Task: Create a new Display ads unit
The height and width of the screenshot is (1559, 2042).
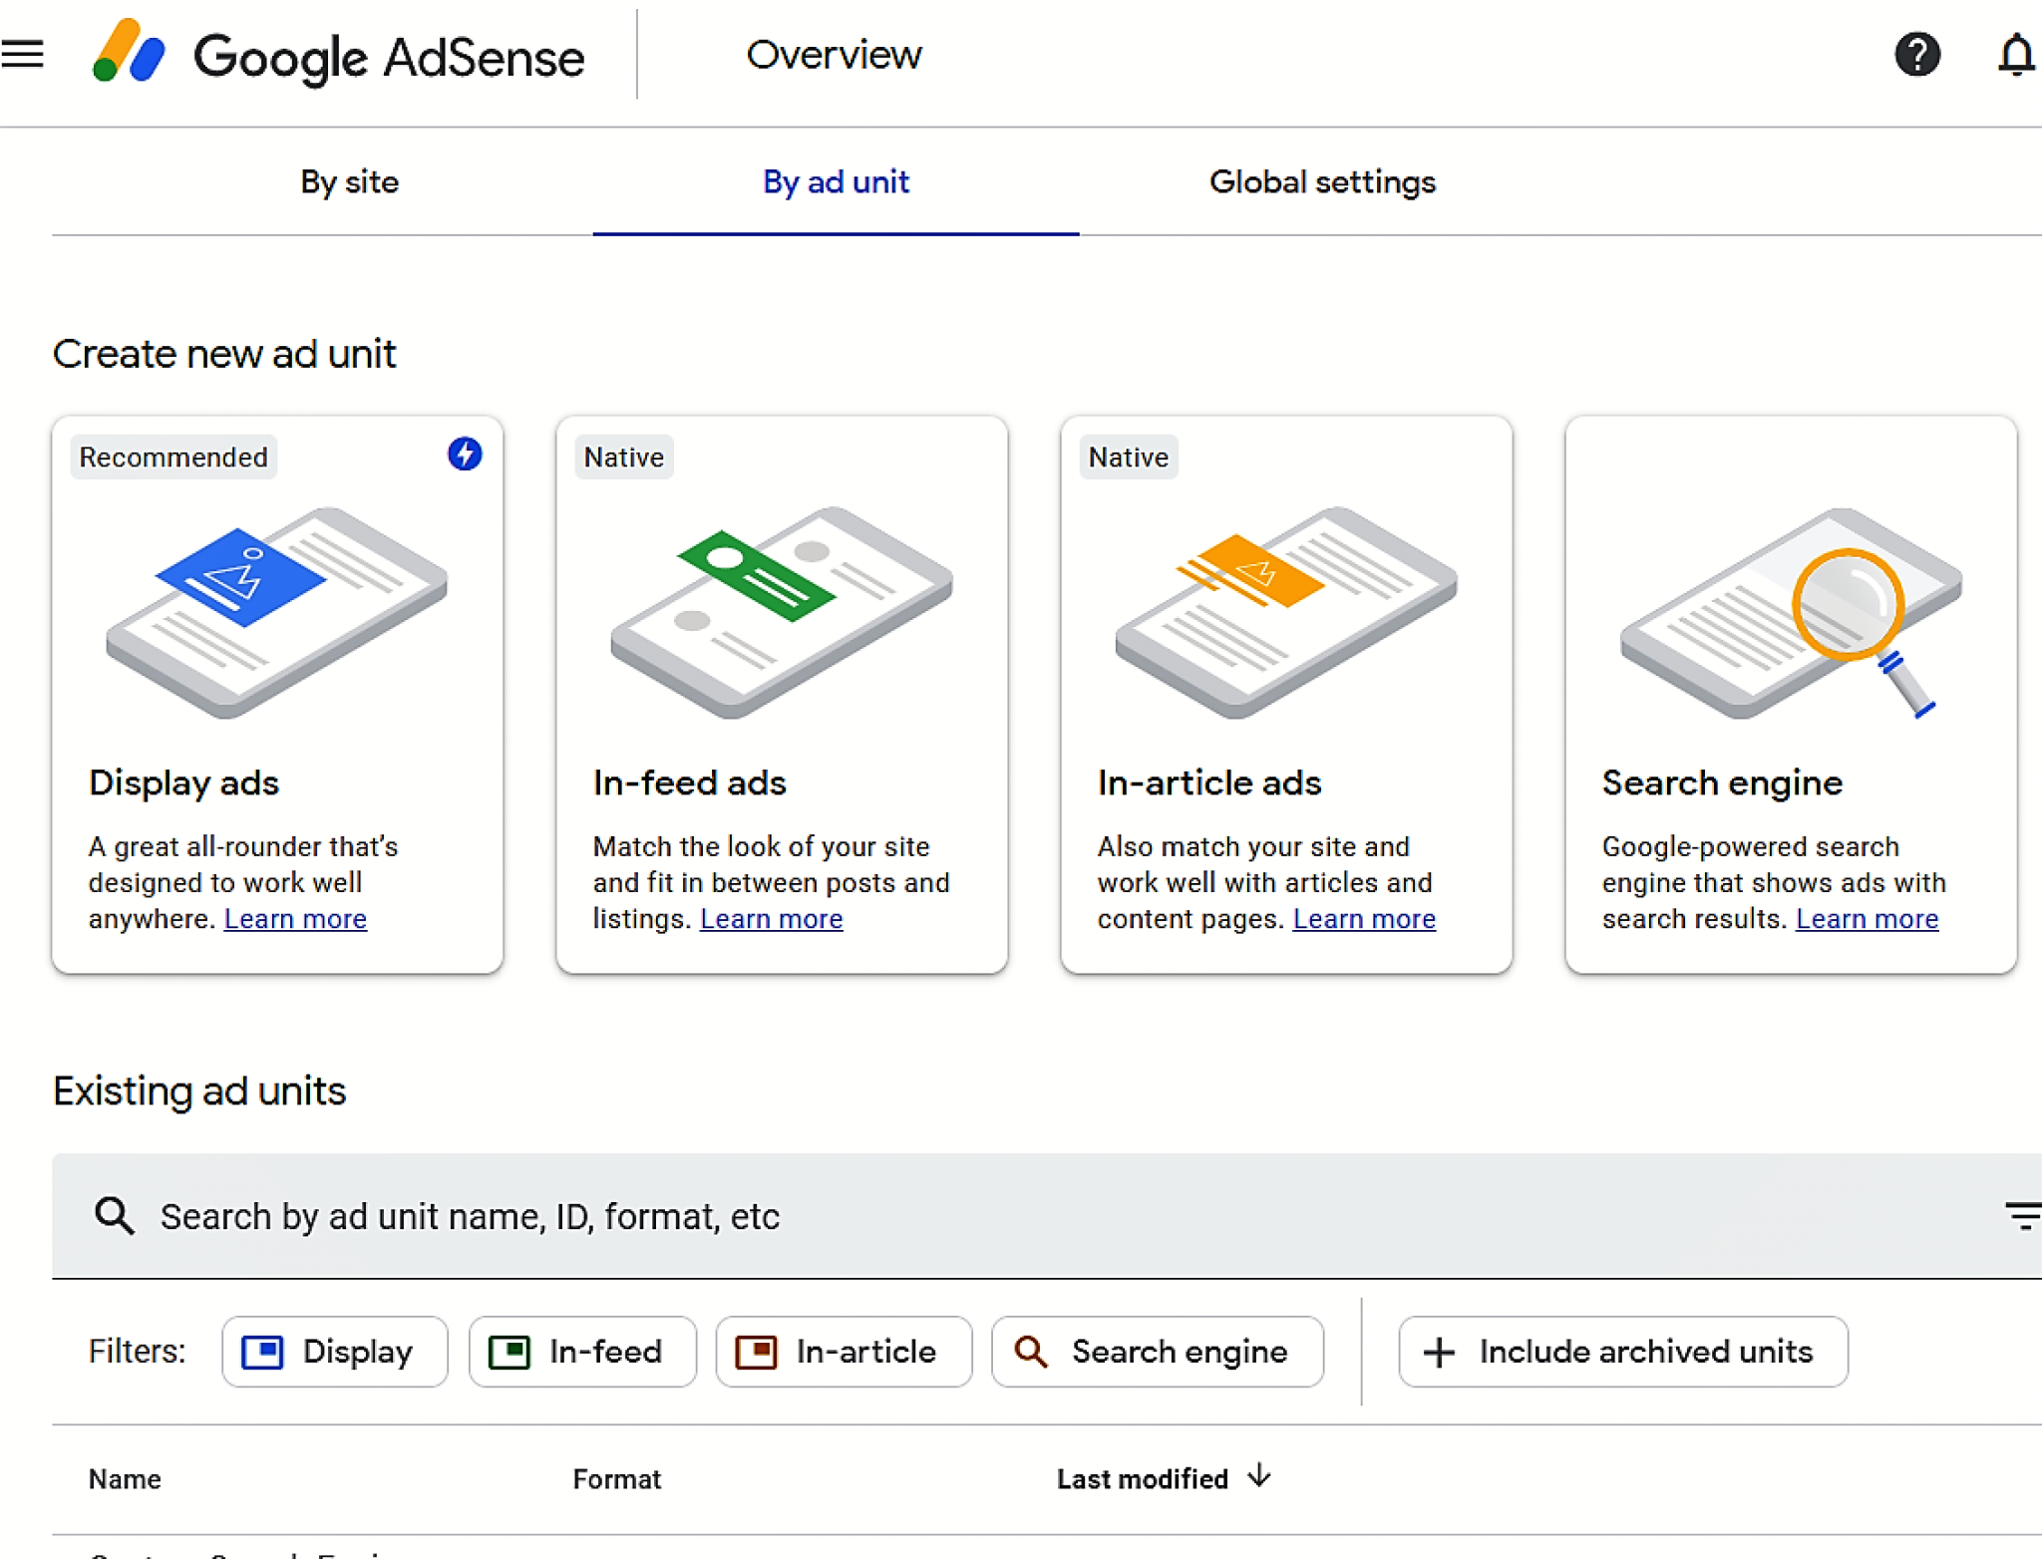Action: [277, 695]
